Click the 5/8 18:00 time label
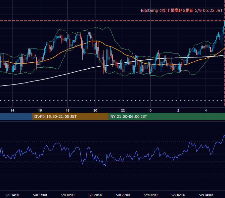The image size is (225, 198). coord(67,195)
